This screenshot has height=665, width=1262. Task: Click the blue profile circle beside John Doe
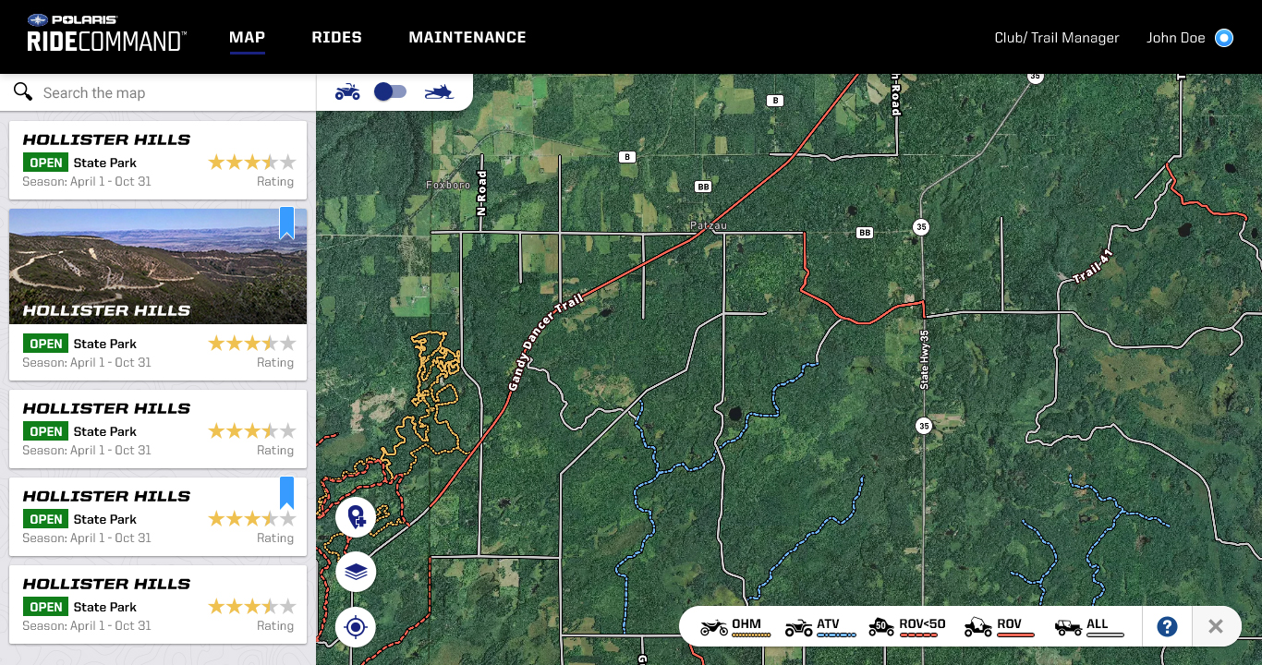coord(1224,38)
